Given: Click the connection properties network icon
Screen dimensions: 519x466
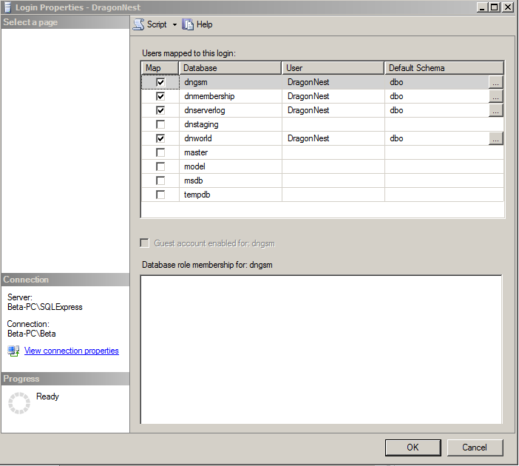Looking at the screenshot, I should pos(13,351).
